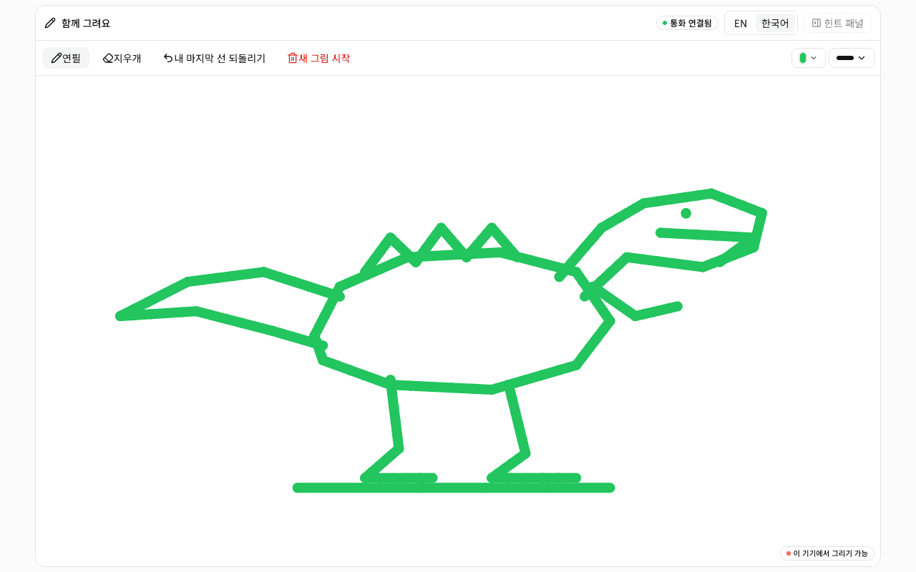Image resolution: width=916 pixels, height=572 pixels.
Task: Click the 이 기기에서 그리기 가능 status badge
Action: coord(827,553)
